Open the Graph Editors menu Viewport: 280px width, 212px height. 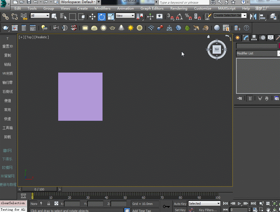point(152,9)
